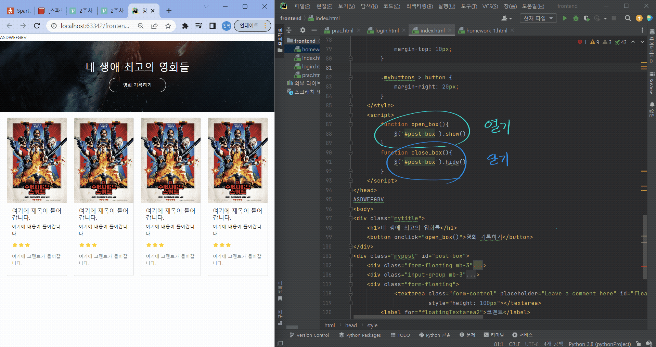
Task: Select the frontend root folder in project tree
Action: pyautogui.click(x=301, y=41)
